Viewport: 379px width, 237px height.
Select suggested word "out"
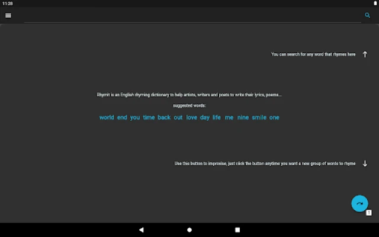pos(178,117)
